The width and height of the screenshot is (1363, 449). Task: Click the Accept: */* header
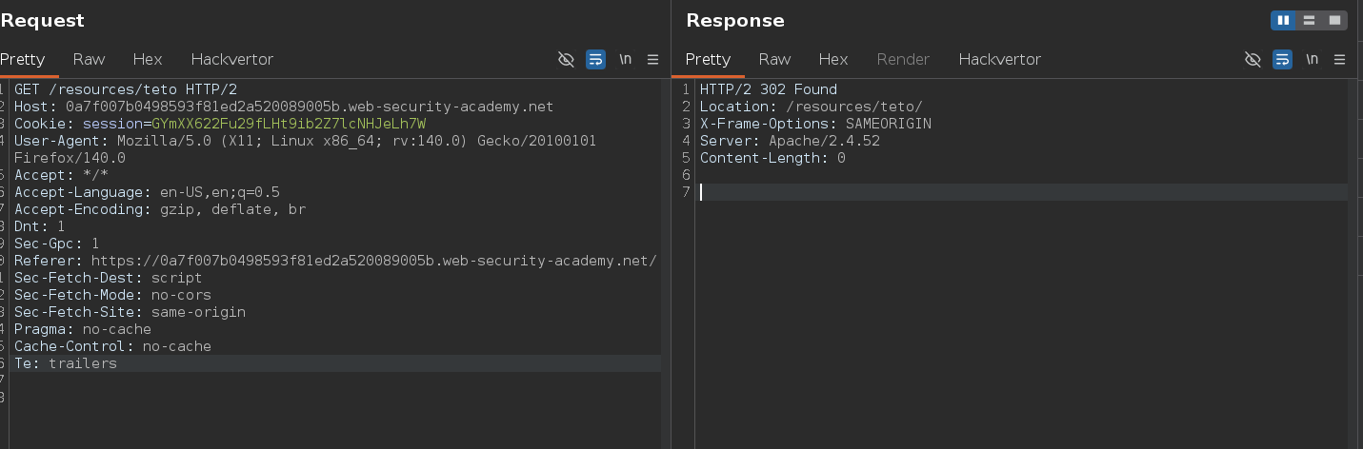click(x=62, y=175)
